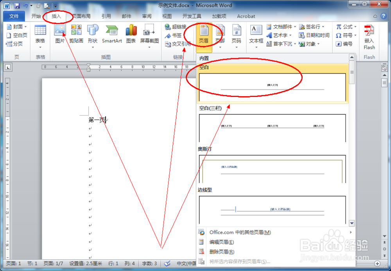This screenshot has width=391, height=271.
Task: Click 页面: 1/7 page indicator in status bar
Action: click(x=53, y=264)
